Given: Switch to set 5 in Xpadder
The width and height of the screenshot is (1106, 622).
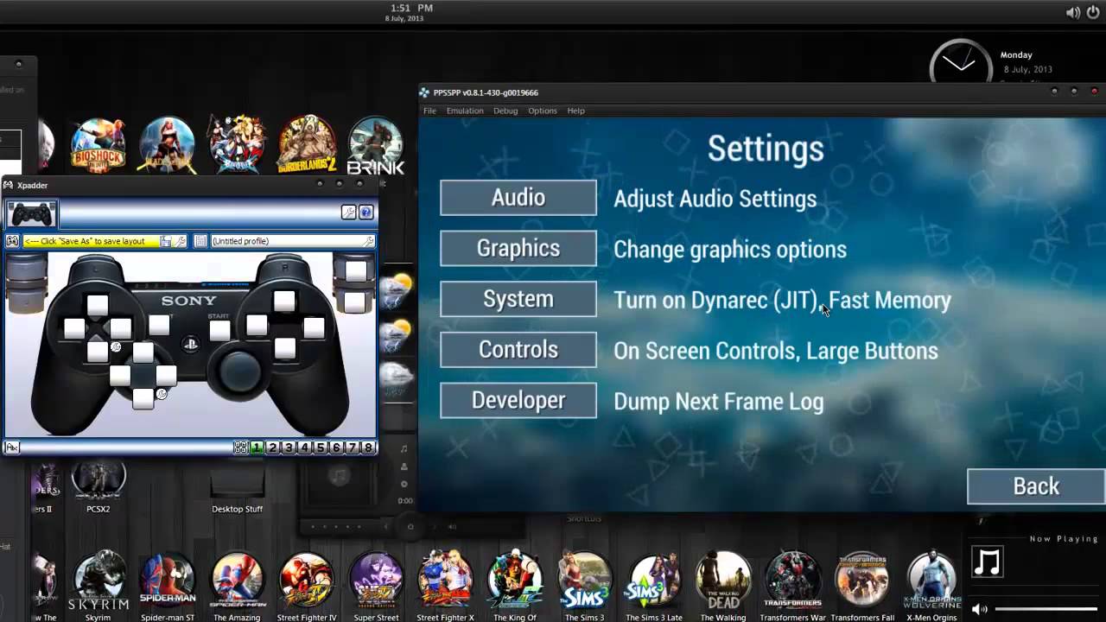Looking at the screenshot, I should pos(321,447).
